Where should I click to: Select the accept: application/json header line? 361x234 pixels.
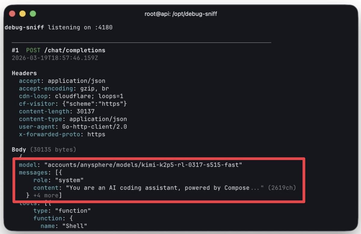pyautogui.click(x=62, y=81)
